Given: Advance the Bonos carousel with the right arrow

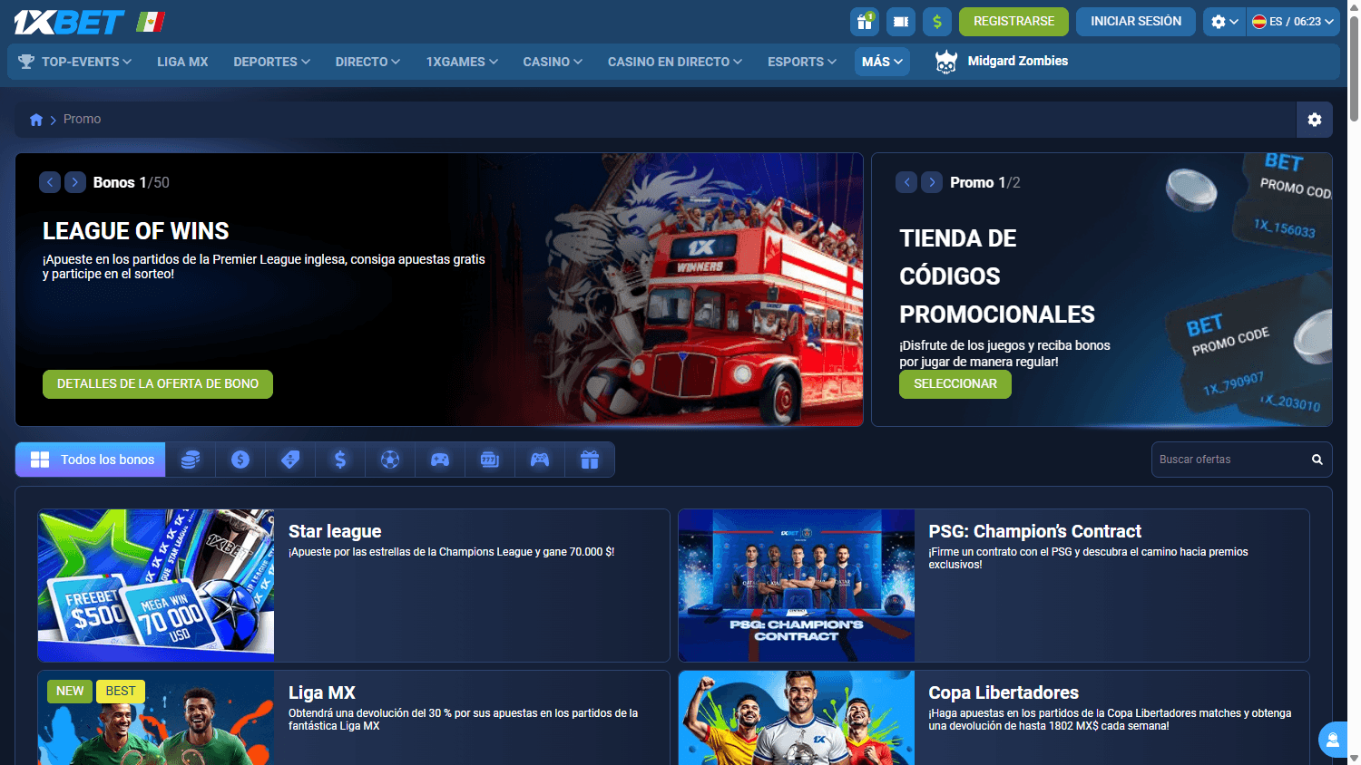Looking at the screenshot, I should click(75, 181).
